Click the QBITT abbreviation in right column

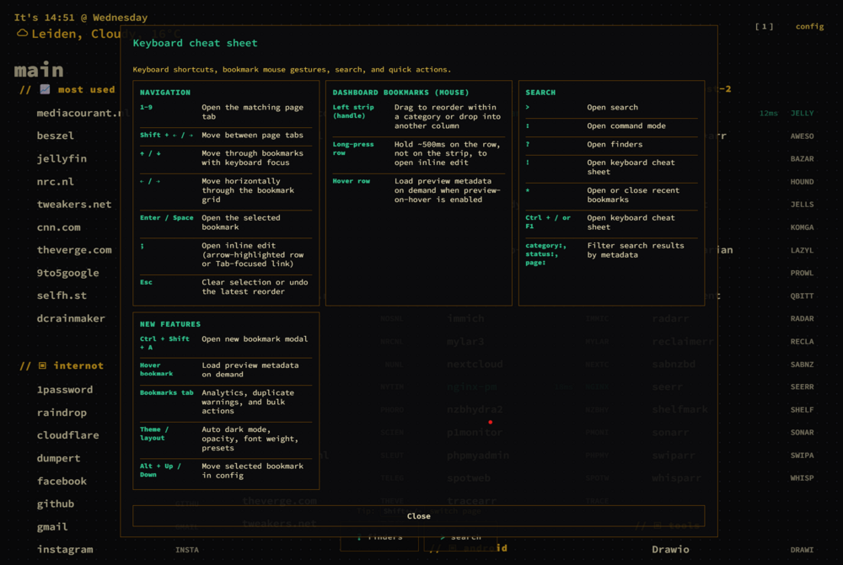coord(802,296)
